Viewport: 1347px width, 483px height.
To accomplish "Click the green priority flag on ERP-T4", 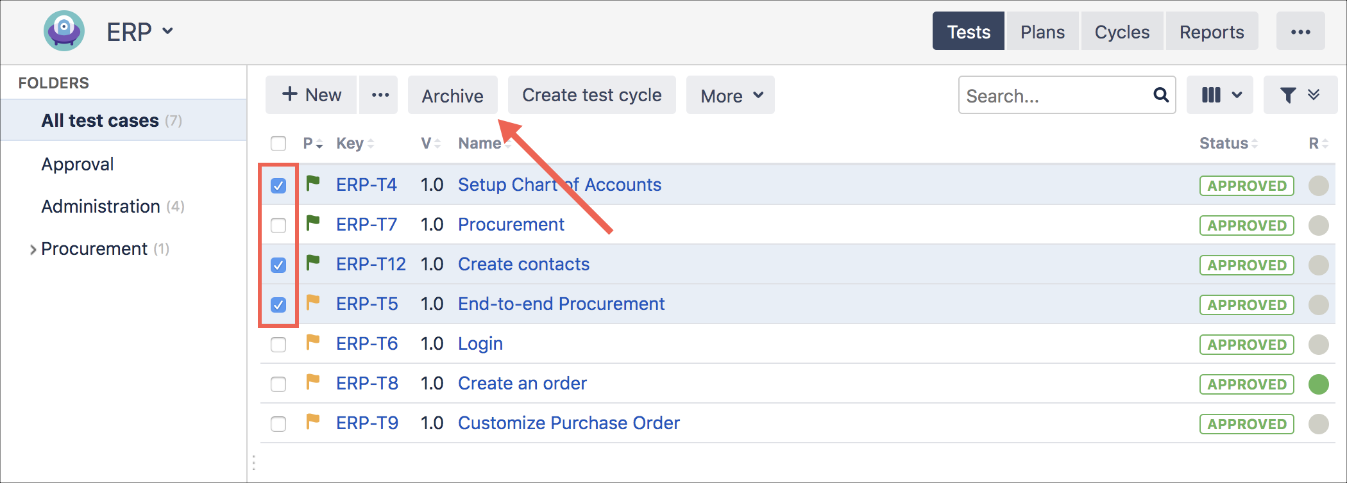I will [313, 184].
